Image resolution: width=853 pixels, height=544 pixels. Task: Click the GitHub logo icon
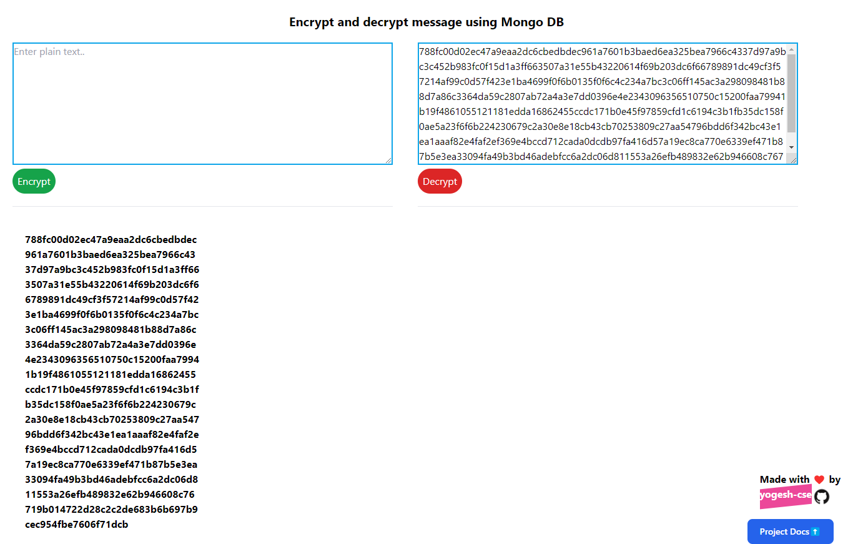[821, 497]
